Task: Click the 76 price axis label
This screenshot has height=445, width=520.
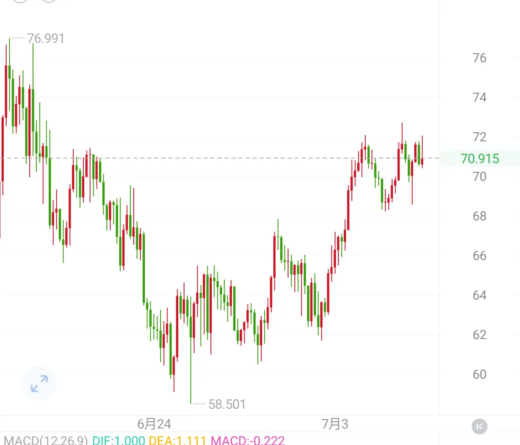Action: pyautogui.click(x=480, y=58)
